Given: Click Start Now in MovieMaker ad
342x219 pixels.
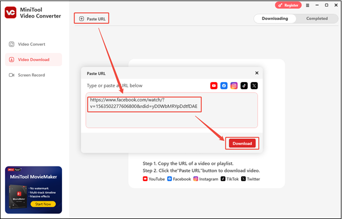Looking at the screenshot, I should pos(43,204).
